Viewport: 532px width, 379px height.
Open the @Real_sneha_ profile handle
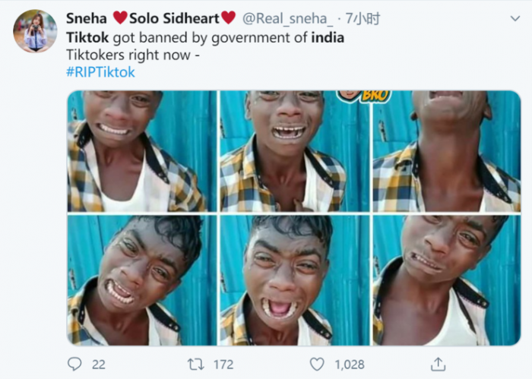288,17
